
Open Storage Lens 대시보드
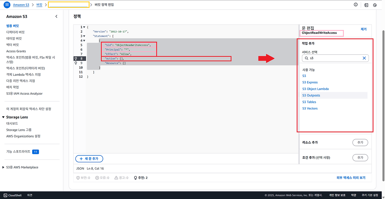(x=12, y=124)
